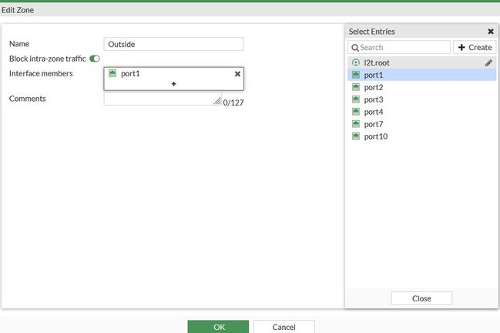This screenshot has height=333, width=500.
Task: Click the Create button
Action: tap(475, 47)
